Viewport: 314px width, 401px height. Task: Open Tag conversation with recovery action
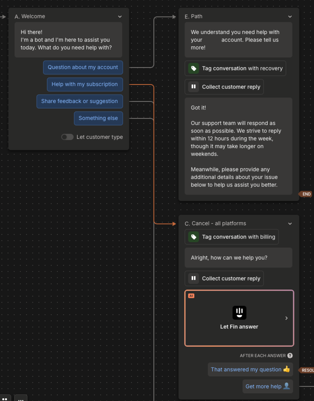[x=235, y=68]
